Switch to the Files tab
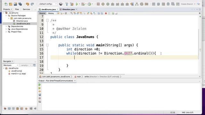 pos(17,9)
